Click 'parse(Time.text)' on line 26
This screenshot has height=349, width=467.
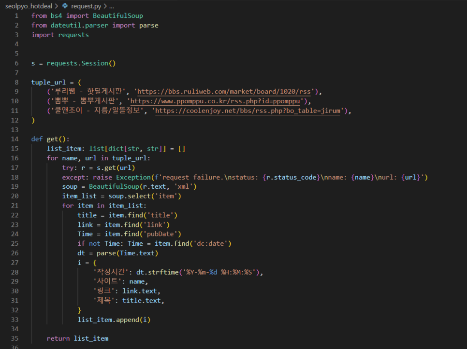click(x=128, y=253)
